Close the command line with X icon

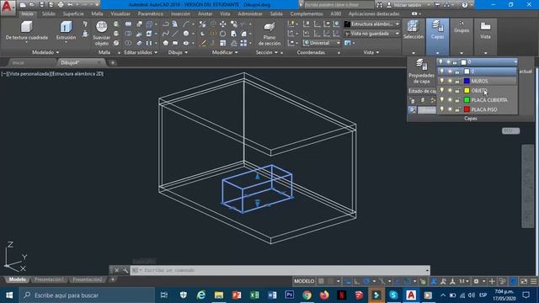(x=116, y=270)
